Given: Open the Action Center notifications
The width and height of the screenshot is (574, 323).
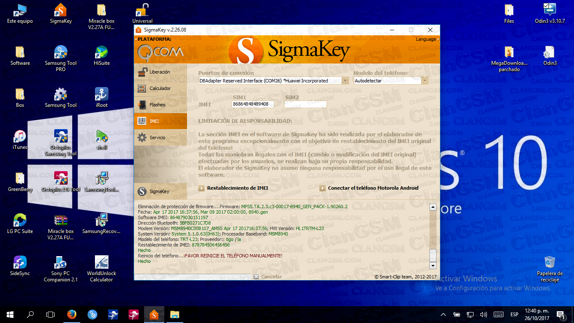Looking at the screenshot, I should click(x=561, y=314).
